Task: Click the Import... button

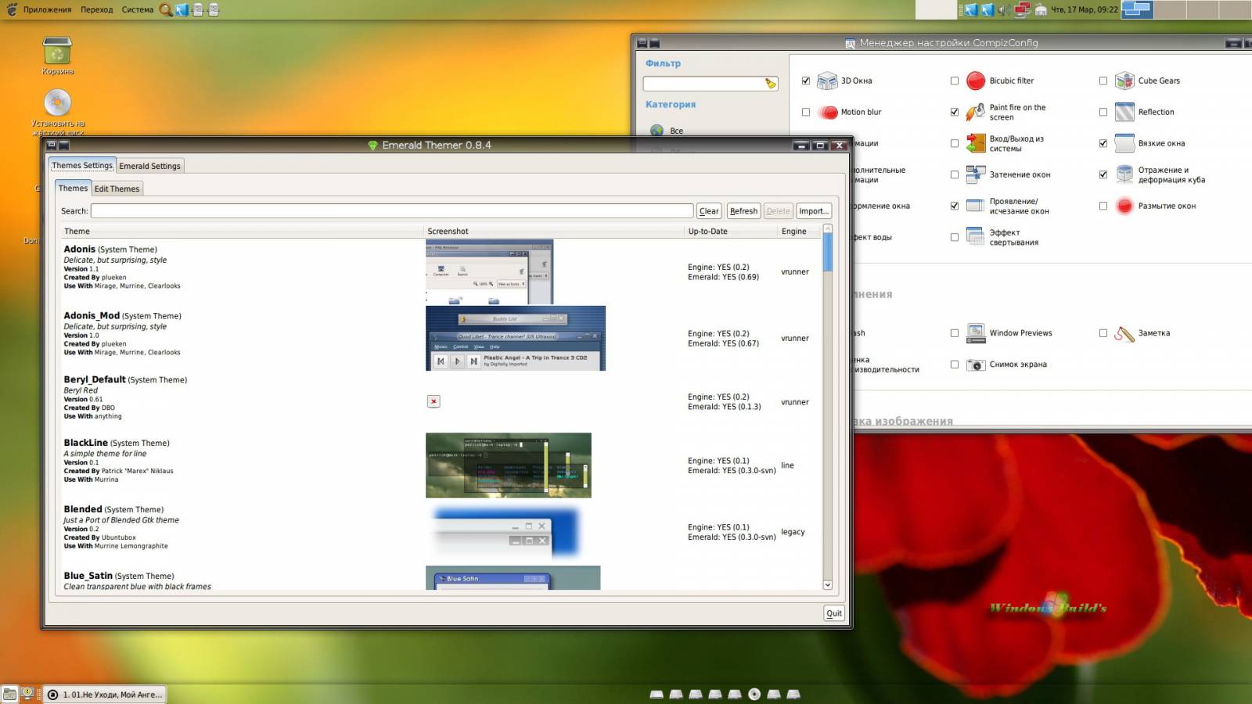Action: 813,211
